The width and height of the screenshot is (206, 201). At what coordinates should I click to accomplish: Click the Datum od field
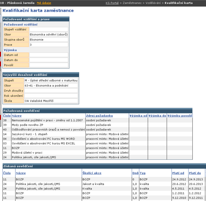(49, 55)
